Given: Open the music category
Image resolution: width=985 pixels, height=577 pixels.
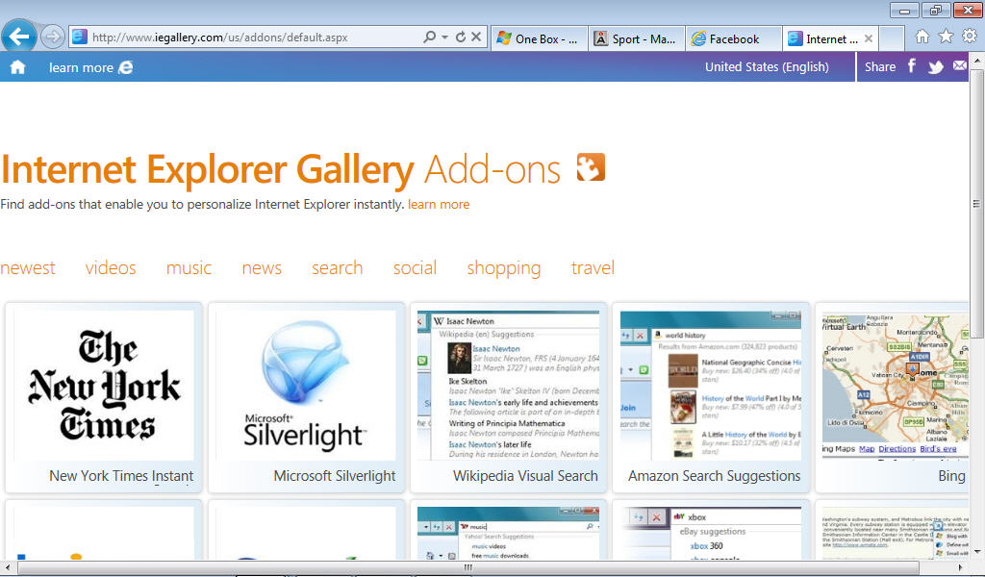Looking at the screenshot, I should click(189, 268).
